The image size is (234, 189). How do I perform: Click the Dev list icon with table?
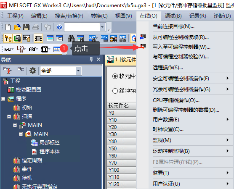104,38
